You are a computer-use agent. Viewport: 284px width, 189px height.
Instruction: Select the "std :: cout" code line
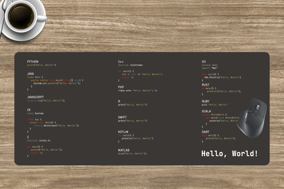142,74
